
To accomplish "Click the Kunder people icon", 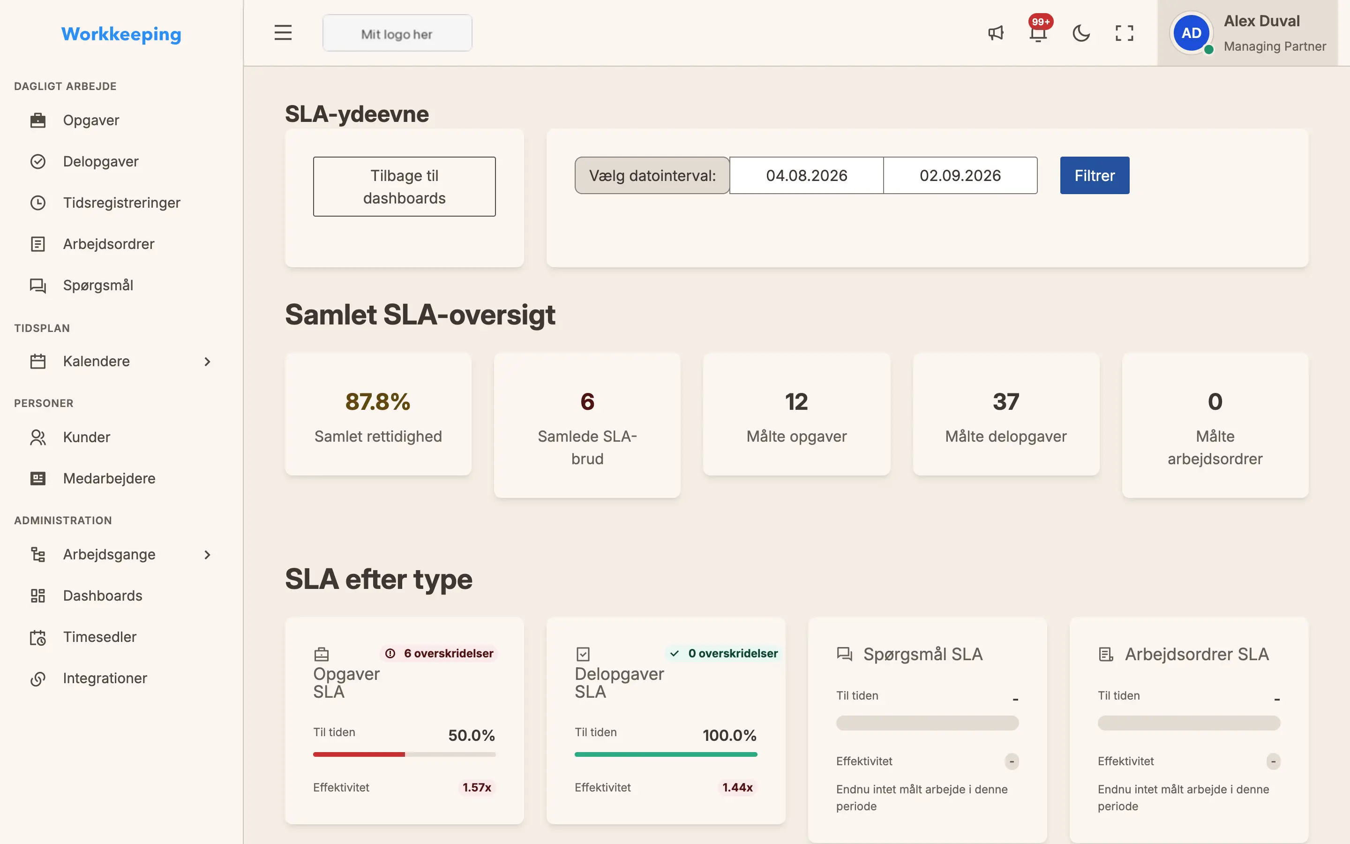I will click(x=38, y=437).
